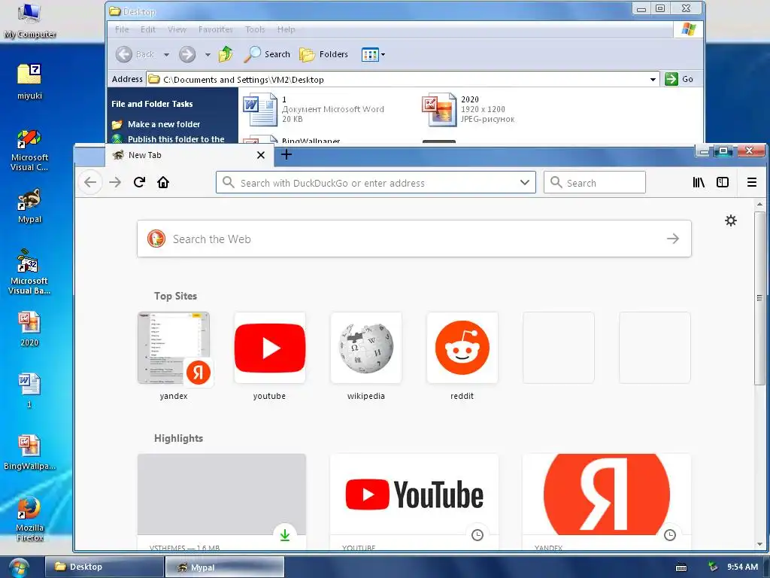The image size is (770, 578).
Task: Open the Windows Start button
Action: pyautogui.click(x=19, y=567)
